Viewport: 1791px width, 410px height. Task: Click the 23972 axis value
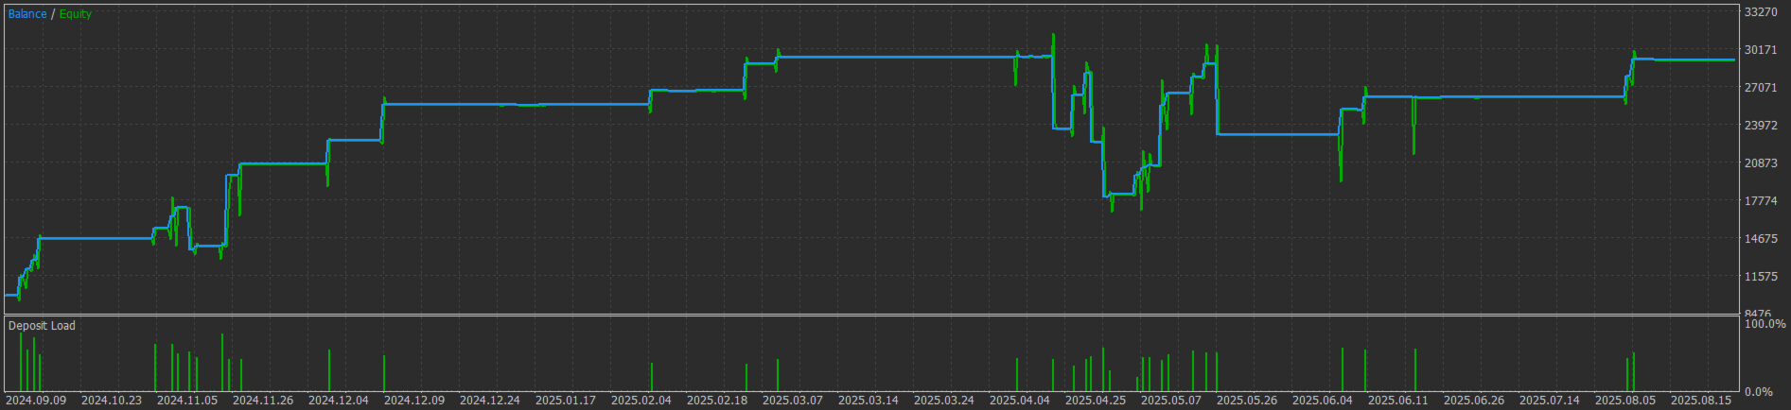[x=1761, y=126]
